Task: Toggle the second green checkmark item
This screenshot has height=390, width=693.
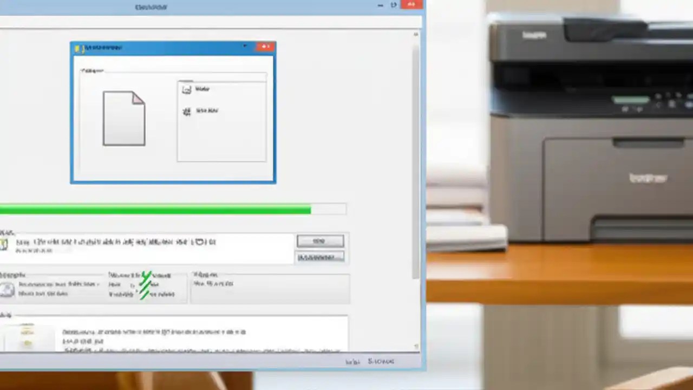Action: [x=147, y=285]
